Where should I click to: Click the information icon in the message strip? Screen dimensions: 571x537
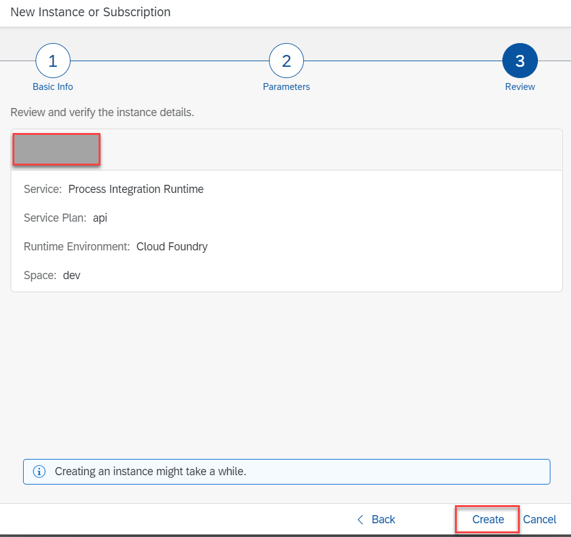tap(39, 471)
